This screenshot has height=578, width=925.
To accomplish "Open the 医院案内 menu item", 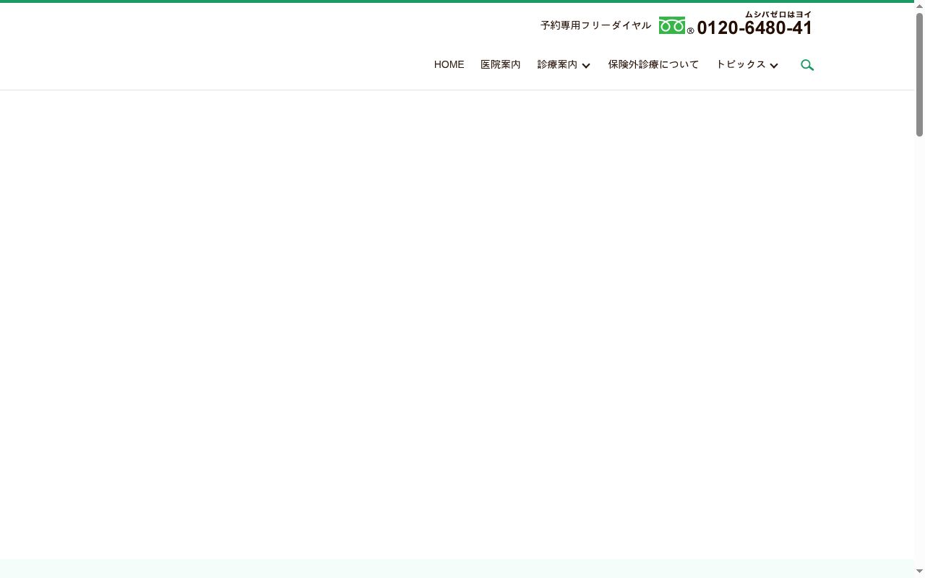I will pyautogui.click(x=501, y=64).
